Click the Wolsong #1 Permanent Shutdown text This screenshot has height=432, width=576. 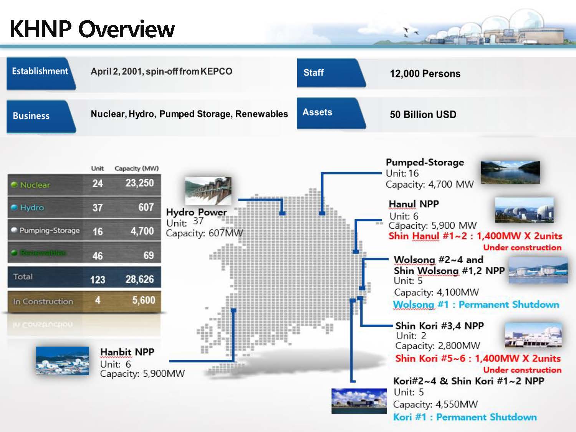point(476,305)
